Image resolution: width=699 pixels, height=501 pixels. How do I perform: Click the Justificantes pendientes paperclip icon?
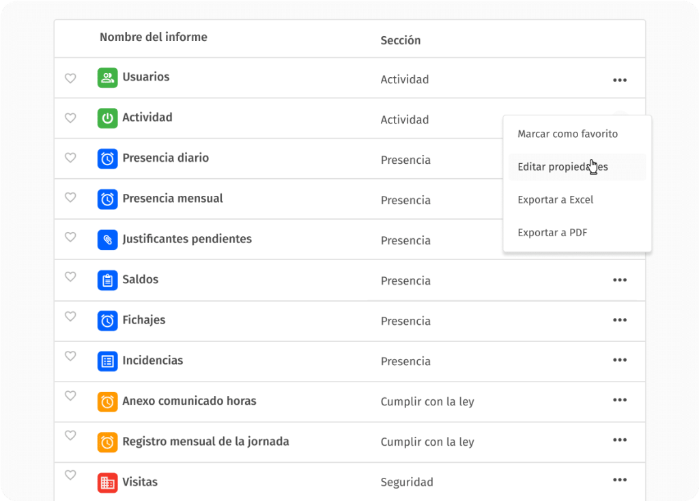click(x=107, y=240)
